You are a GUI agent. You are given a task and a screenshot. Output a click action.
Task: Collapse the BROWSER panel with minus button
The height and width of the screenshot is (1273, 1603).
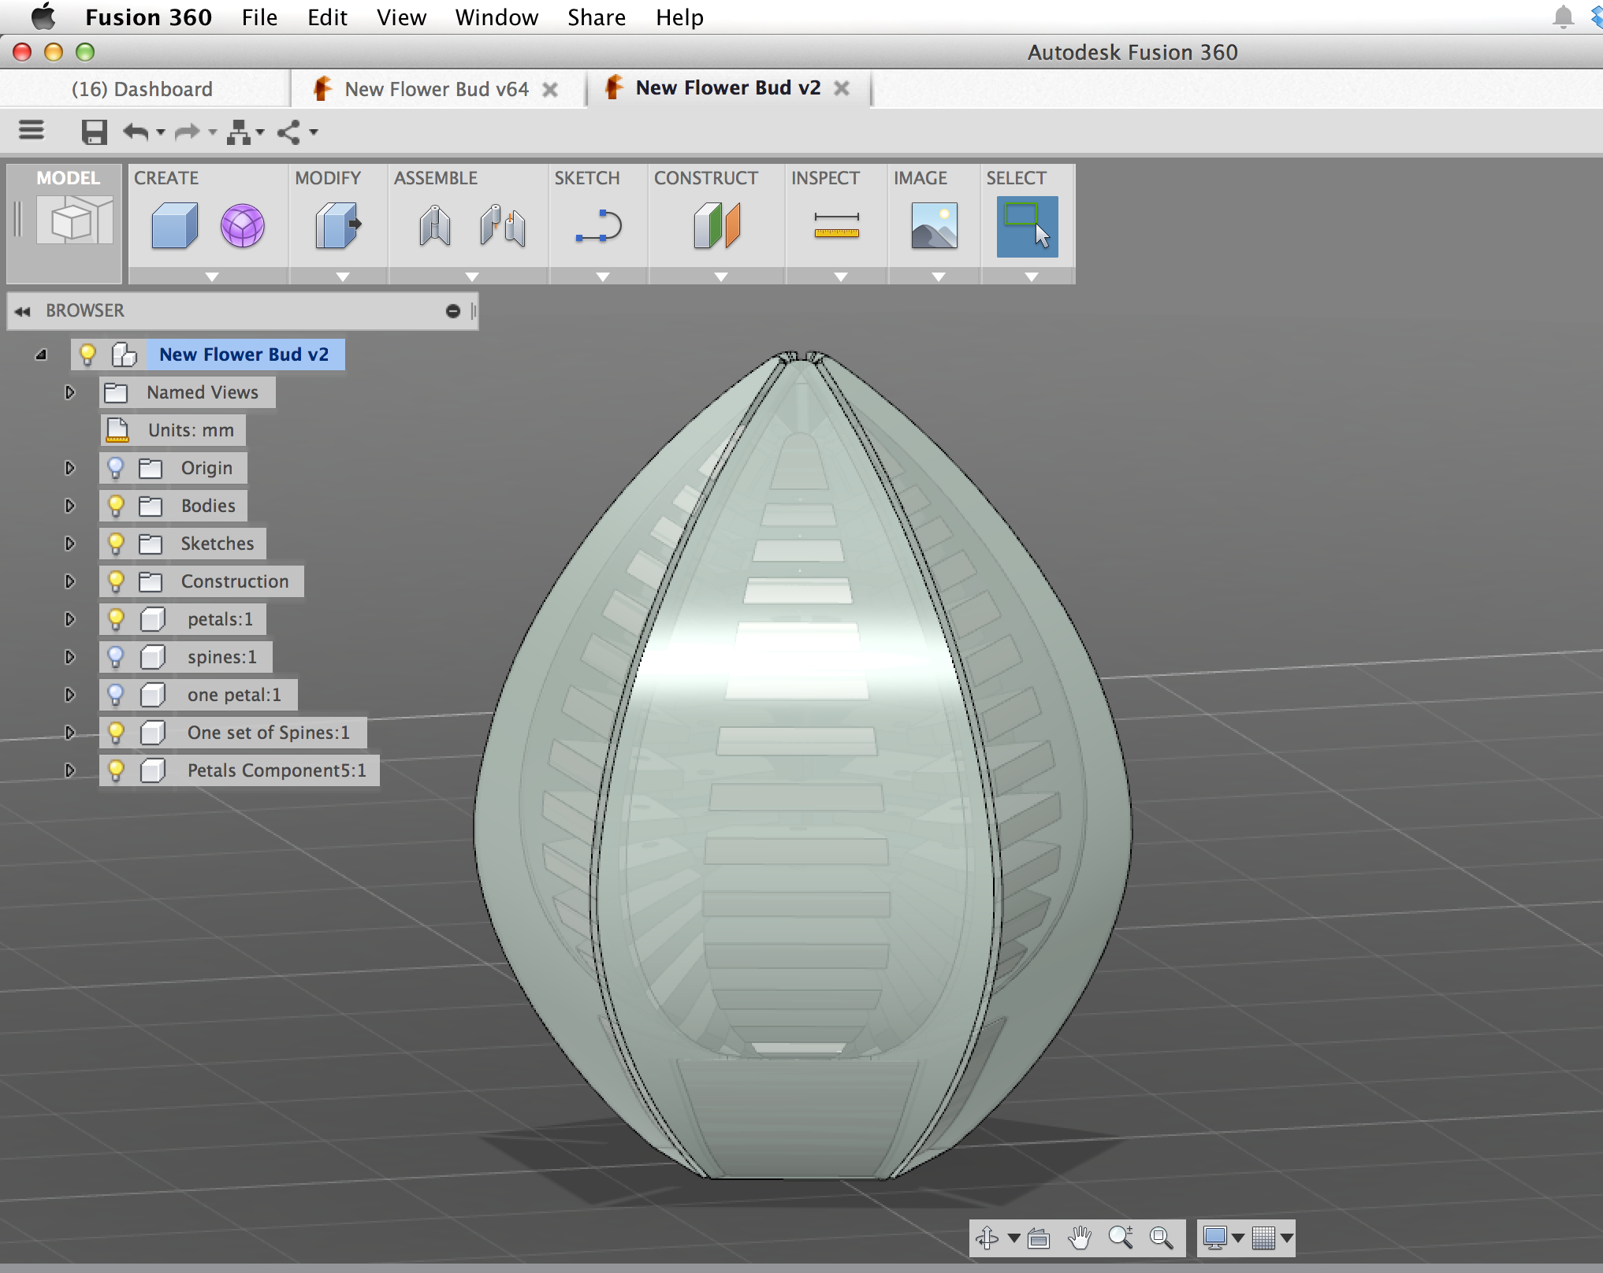coord(452,311)
